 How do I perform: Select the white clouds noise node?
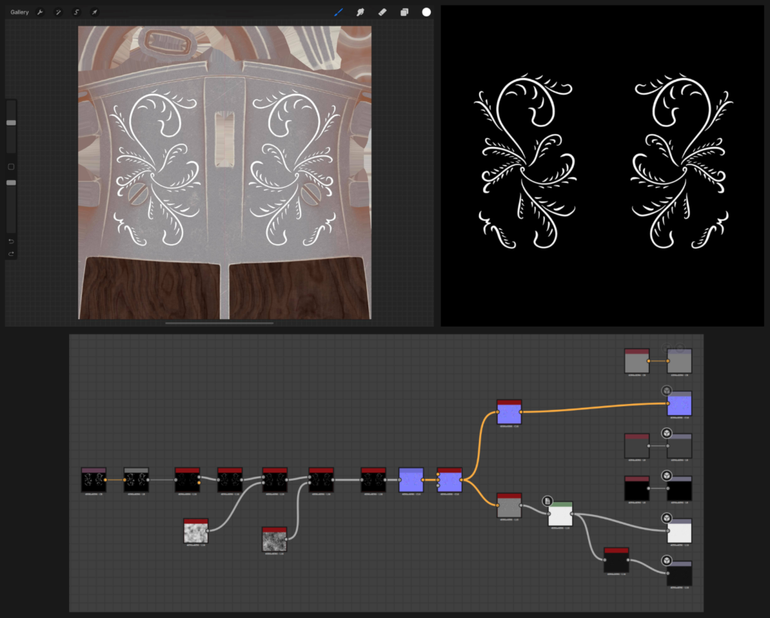[196, 531]
